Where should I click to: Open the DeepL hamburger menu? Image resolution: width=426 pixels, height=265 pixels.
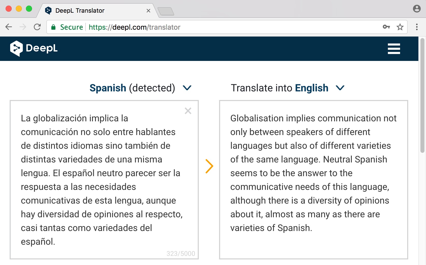coord(394,49)
